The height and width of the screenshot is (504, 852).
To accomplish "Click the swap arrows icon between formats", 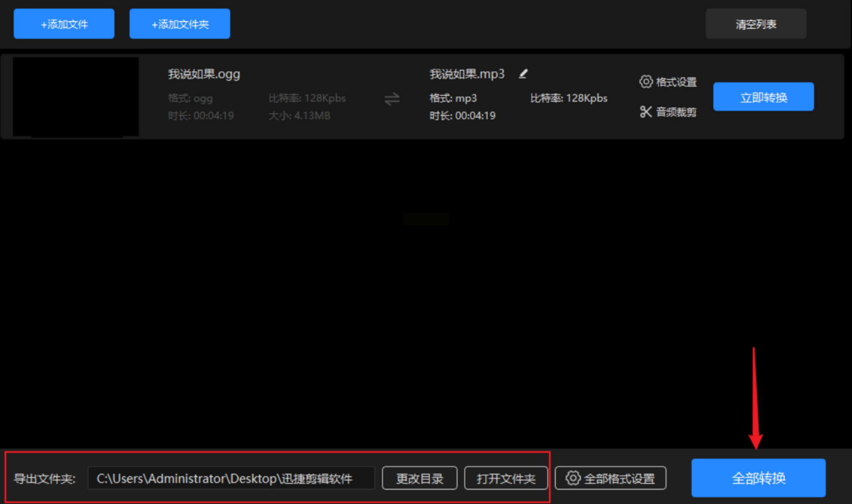I will pos(392,99).
